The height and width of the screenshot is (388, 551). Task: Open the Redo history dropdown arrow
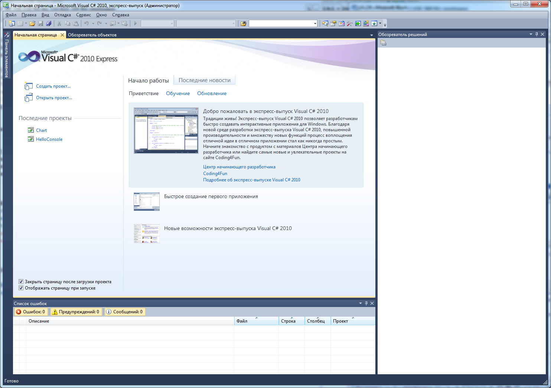pos(106,23)
